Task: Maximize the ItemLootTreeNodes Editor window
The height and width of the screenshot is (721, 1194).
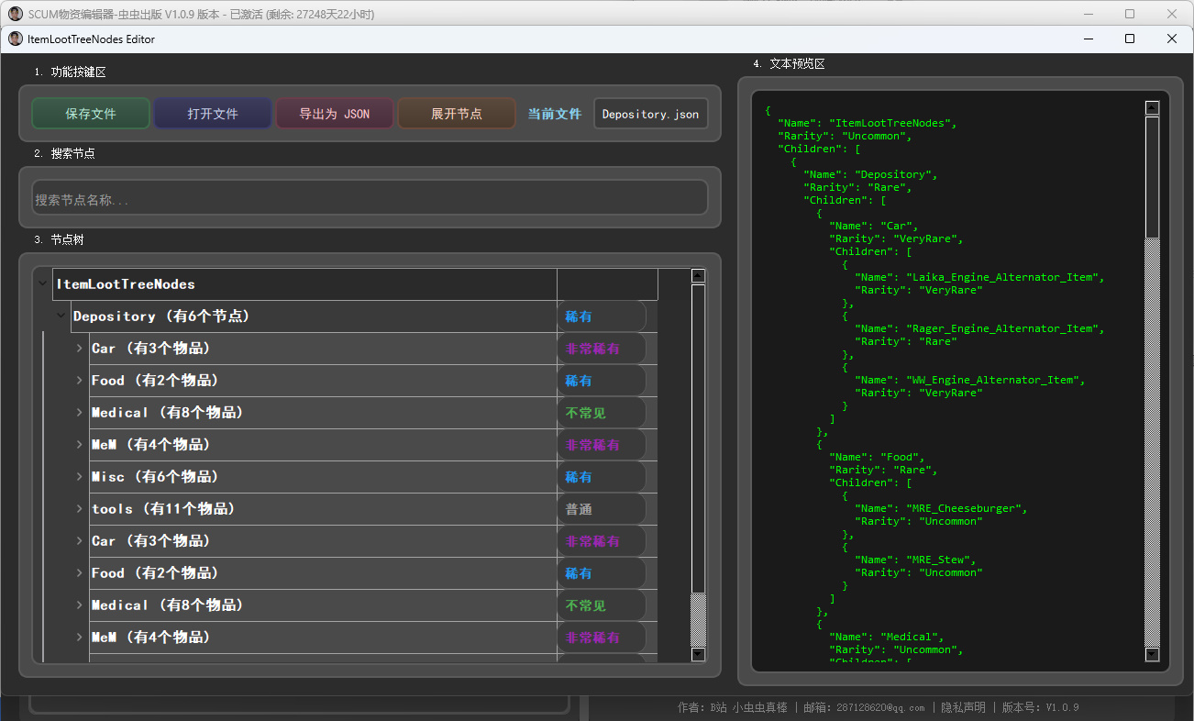Action: point(1130,39)
